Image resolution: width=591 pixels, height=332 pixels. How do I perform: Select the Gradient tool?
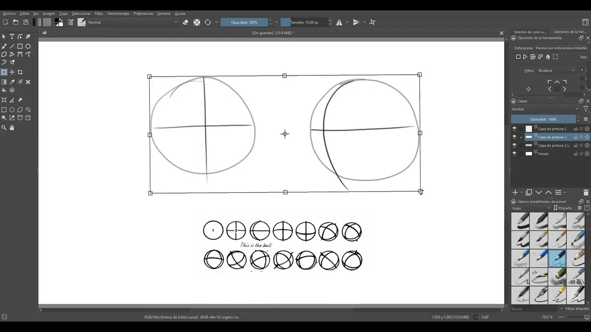(x=4, y=82)
